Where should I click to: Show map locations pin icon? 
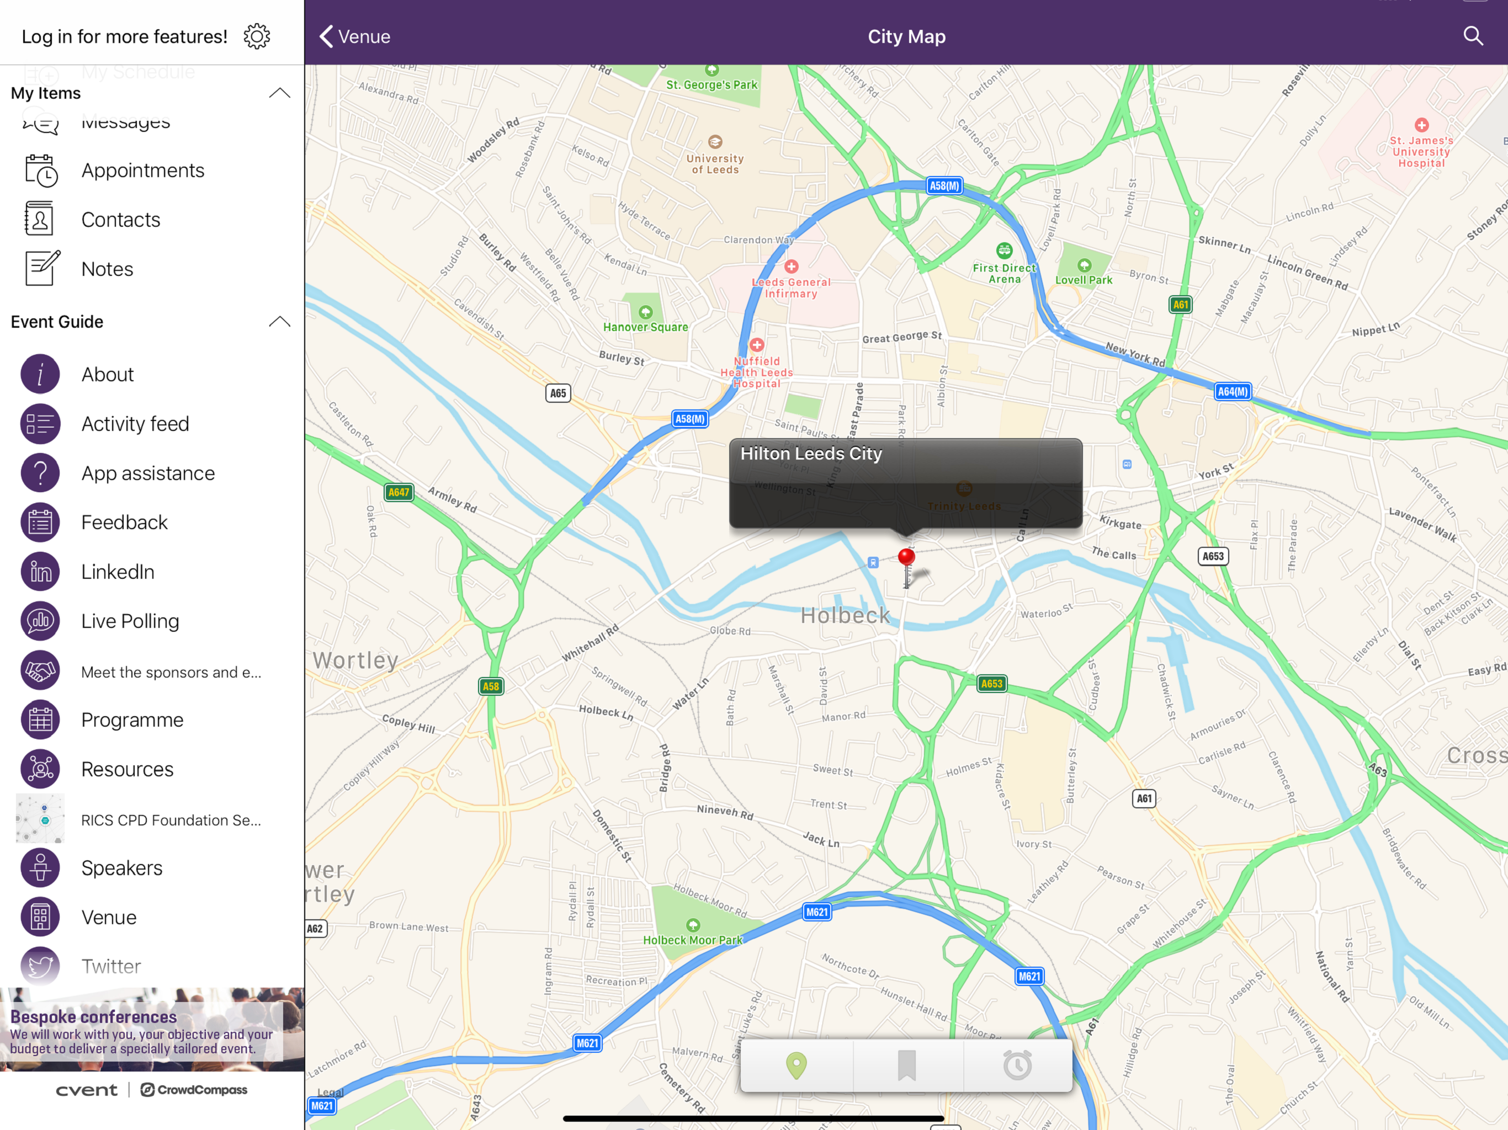[x=797, y=1065]
